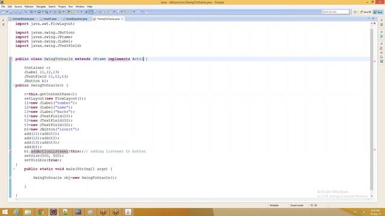This screenshot has height=216, width=385.
Task: Open the File menu
Action: click(3, 7)
